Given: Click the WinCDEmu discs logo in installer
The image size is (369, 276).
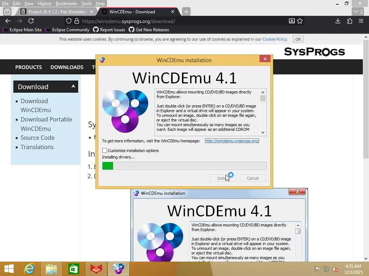Looking at the screenshot, I should [x=125, y=111].
